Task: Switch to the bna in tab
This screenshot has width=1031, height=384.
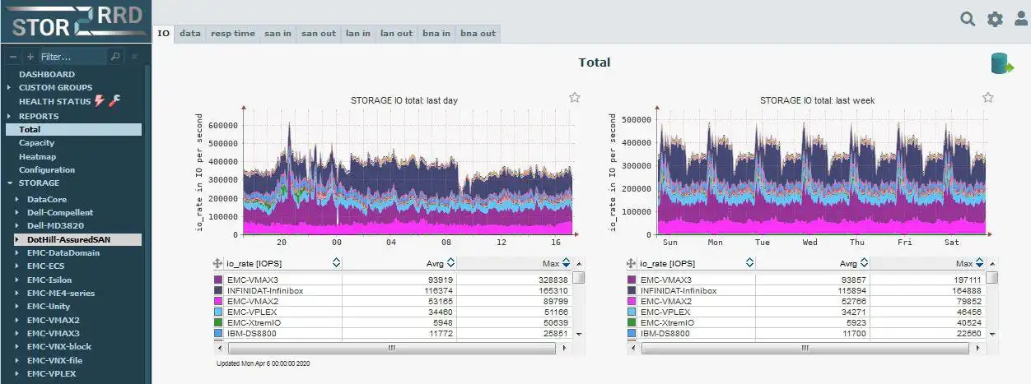Action: click(x=436, y=34)
